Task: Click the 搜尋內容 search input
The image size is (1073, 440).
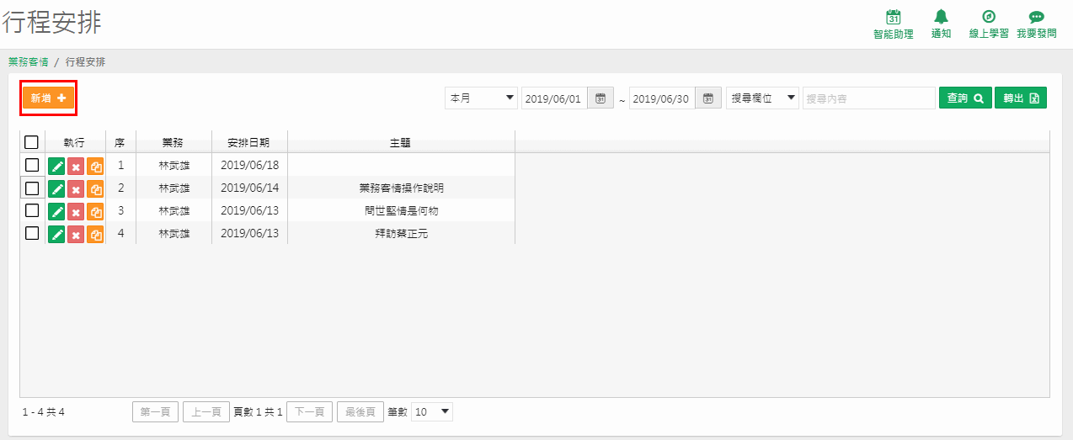Action: (869, 98)
